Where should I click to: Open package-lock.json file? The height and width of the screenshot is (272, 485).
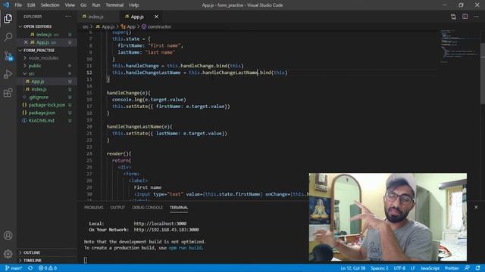[x=46, y=105]
